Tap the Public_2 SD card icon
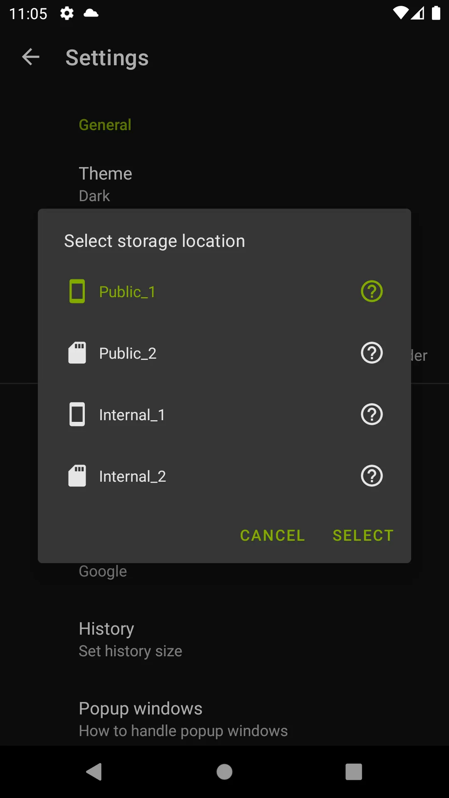 [x=77, y=353]
